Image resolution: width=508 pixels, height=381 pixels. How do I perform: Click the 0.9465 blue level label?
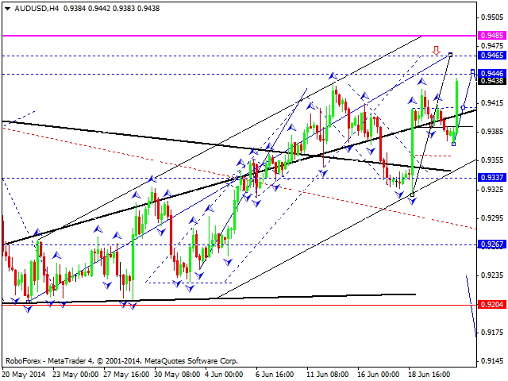pyautogui.click(x=492, y=55)
